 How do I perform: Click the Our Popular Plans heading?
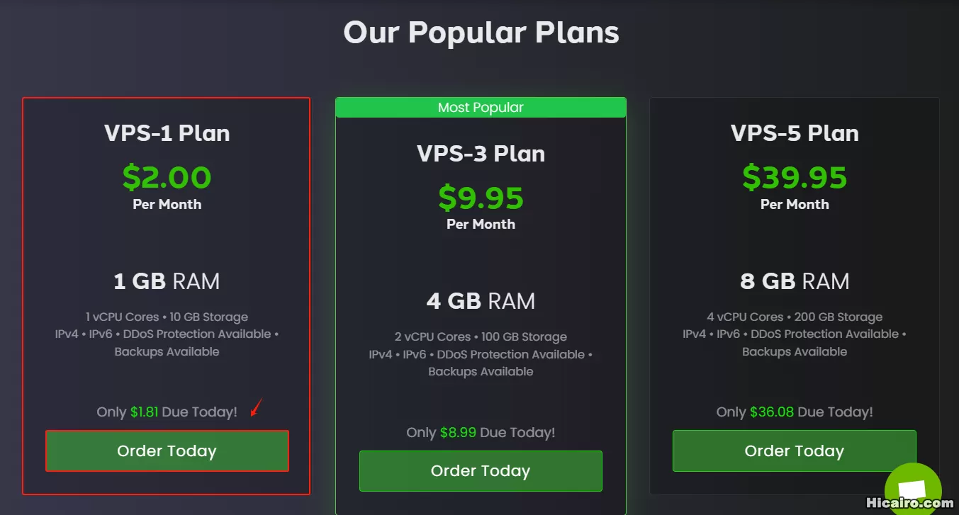(481, 33)
